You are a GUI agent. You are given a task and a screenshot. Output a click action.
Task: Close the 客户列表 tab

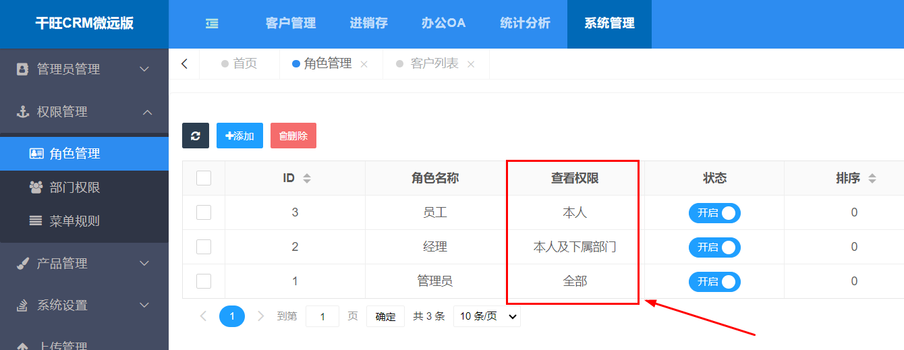(471, 65)
